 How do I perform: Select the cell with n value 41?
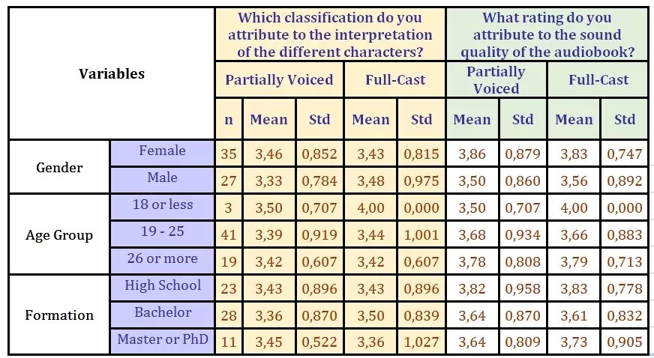[229, 235]
